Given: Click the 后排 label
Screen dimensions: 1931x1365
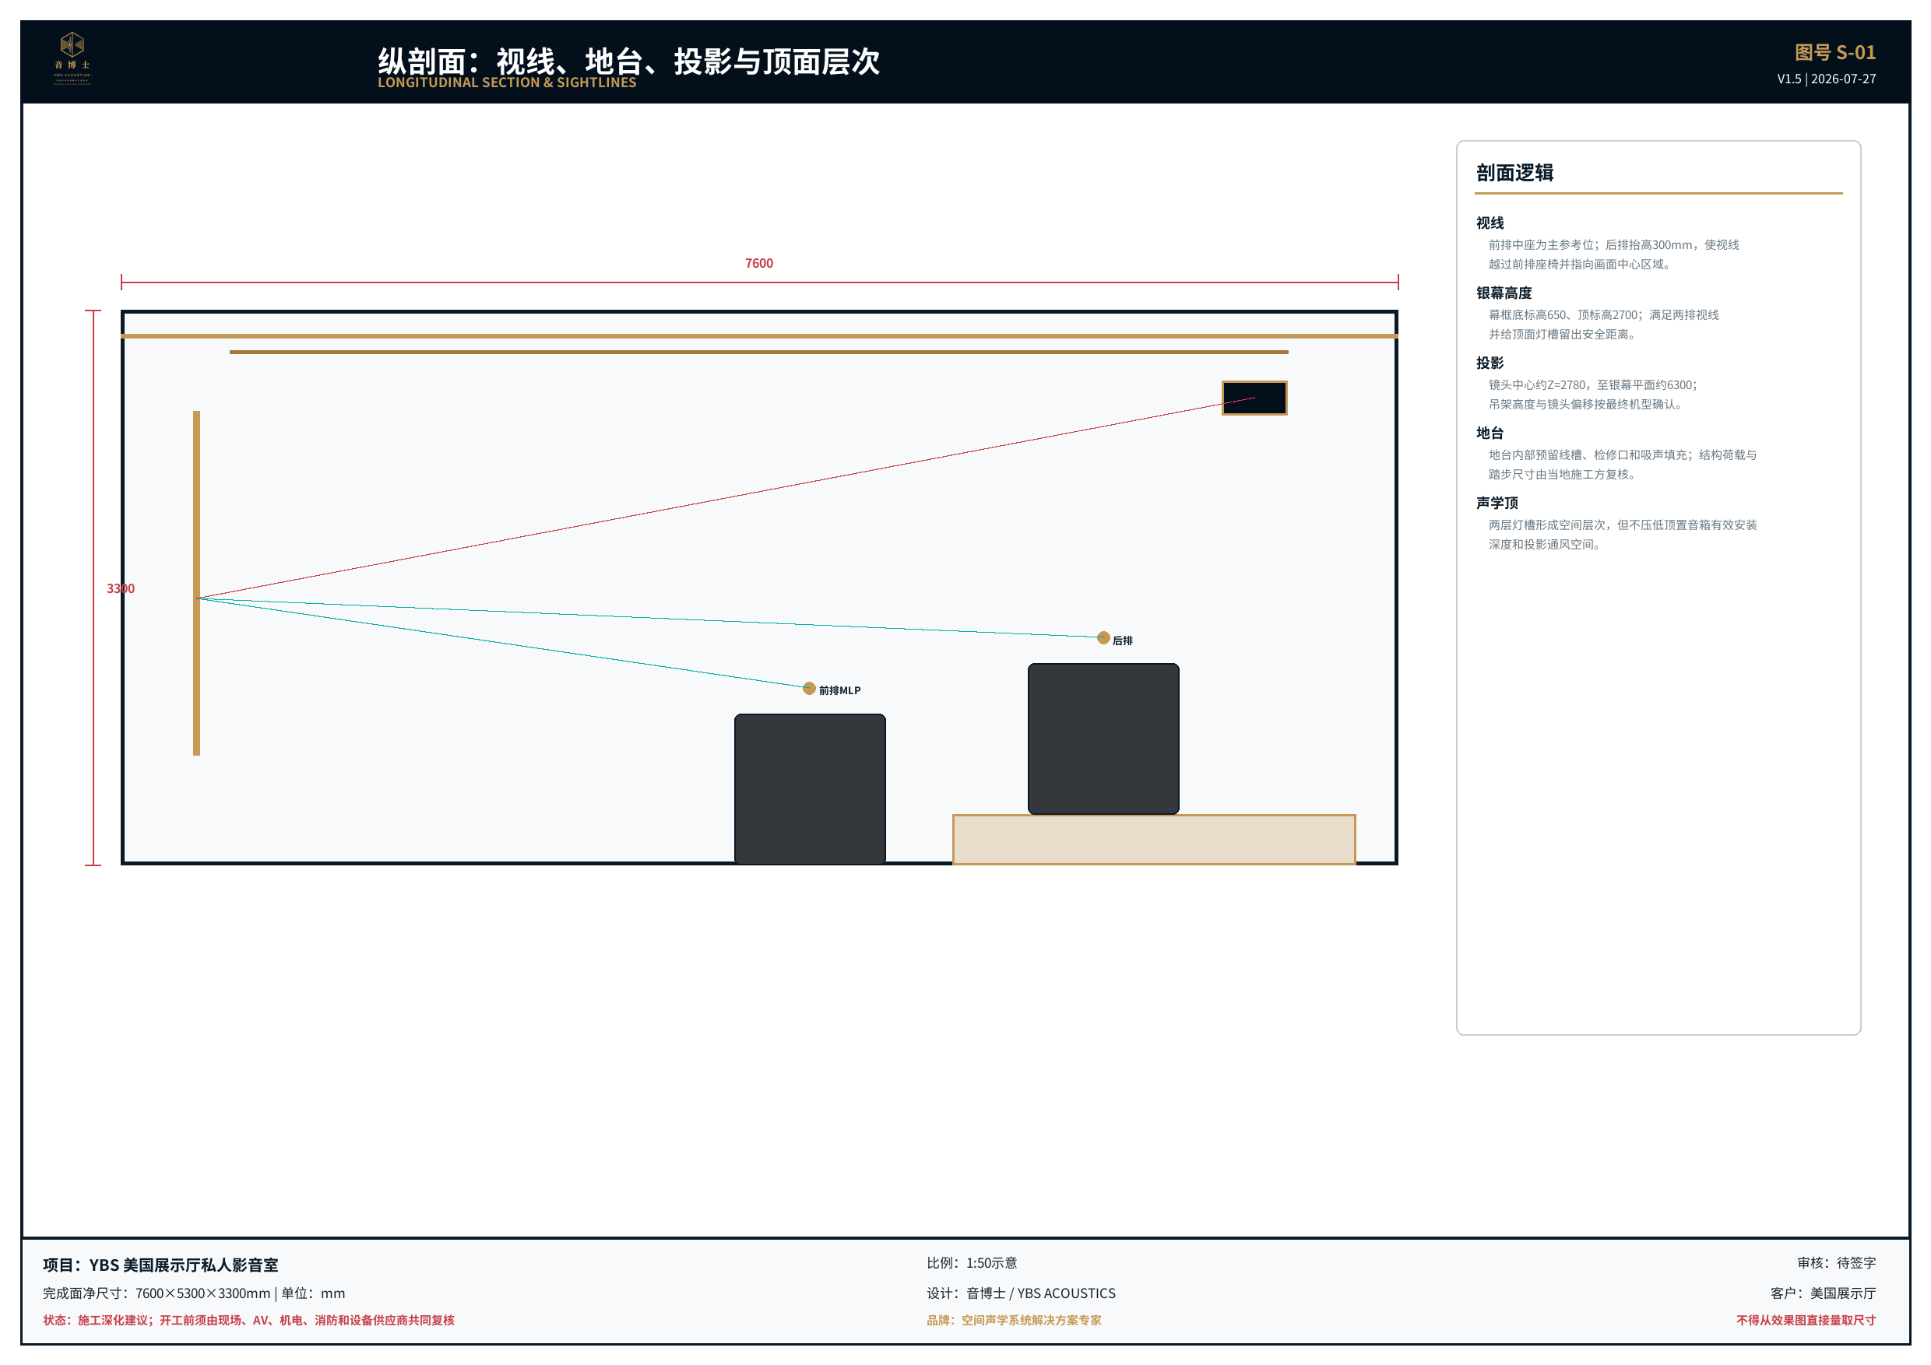Looking at the screenshot, I should [1122, 640].
